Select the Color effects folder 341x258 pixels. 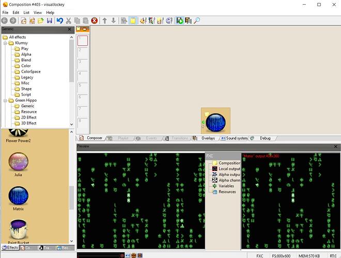(26, 66)
